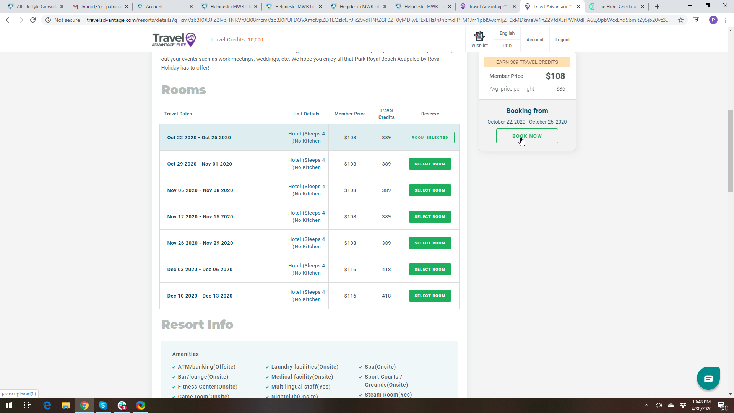
Task: Open Chrome profile avatar icon
Action: click(713, 20)
